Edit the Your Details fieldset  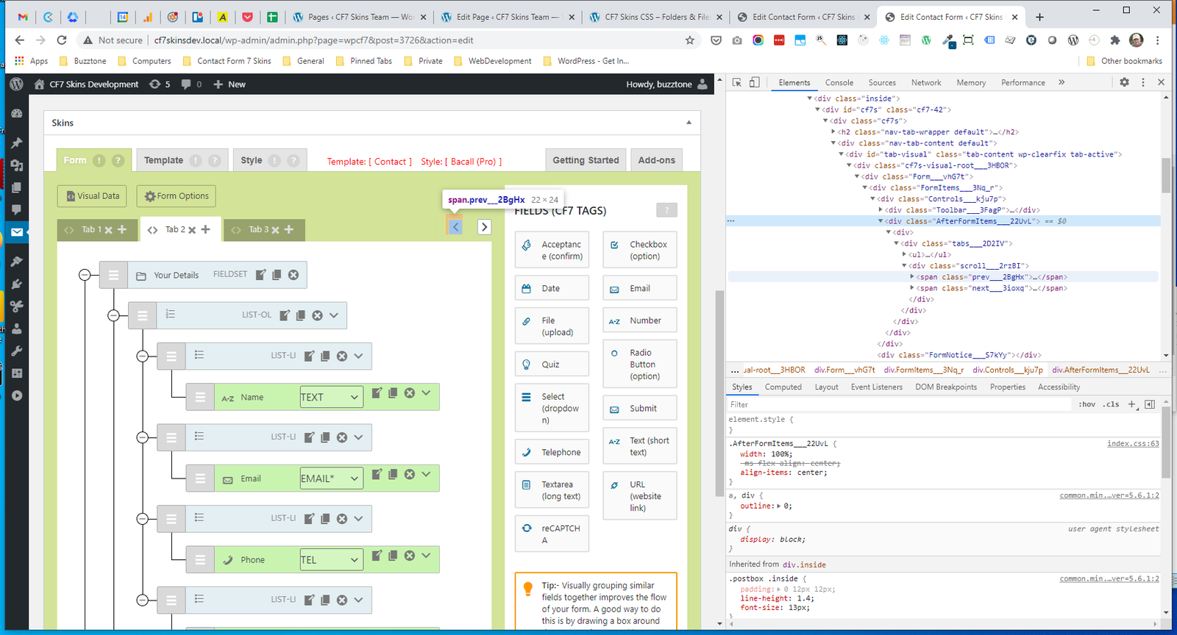[x=260, y=275]
